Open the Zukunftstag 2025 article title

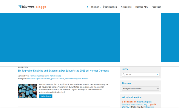click(x=63, y=71)
